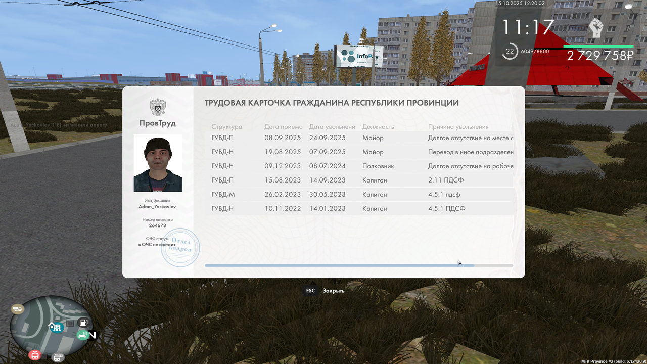Click the game clock 11:17

pos(528,27)
